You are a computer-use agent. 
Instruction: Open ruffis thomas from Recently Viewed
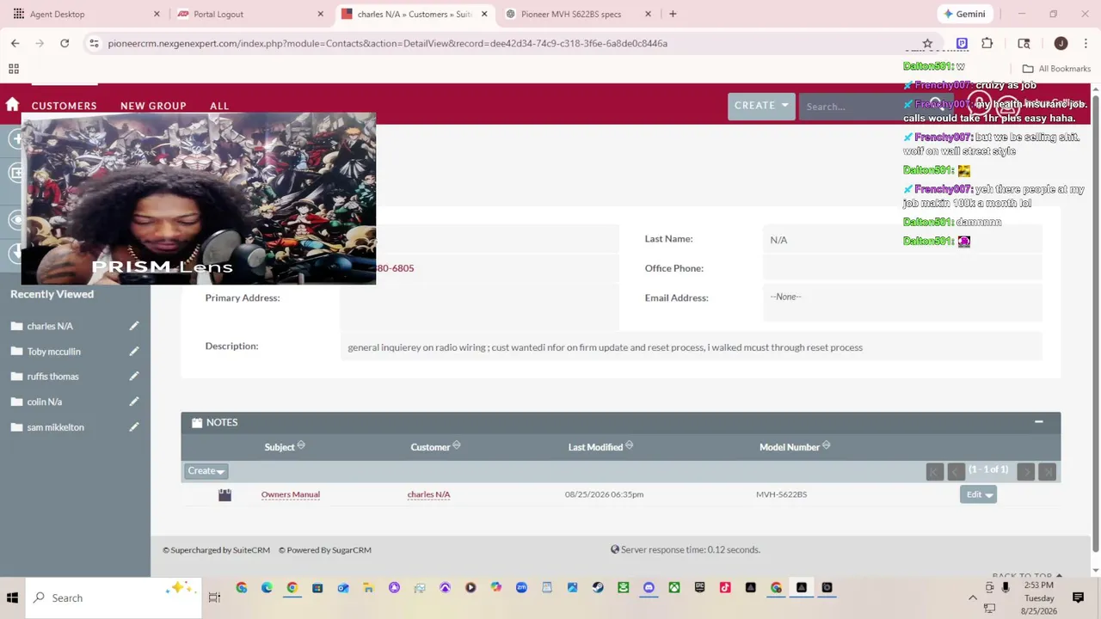(52, 376)
